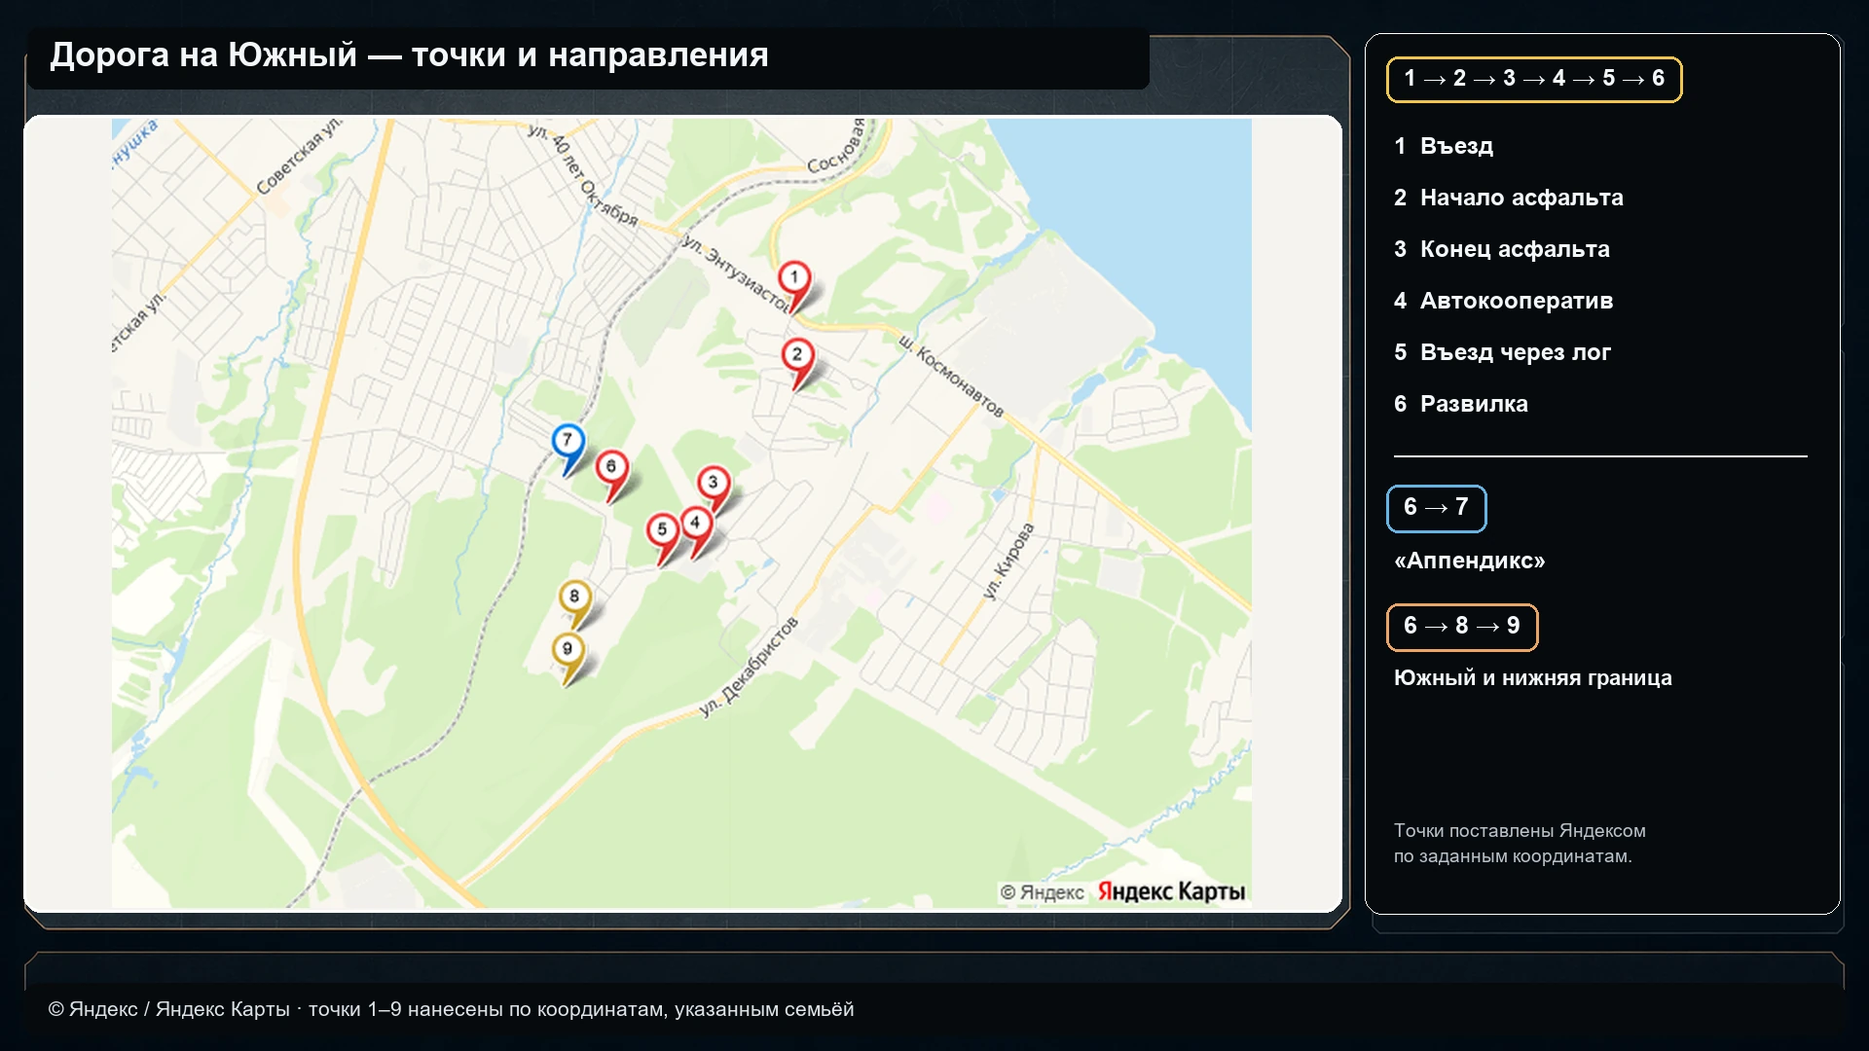Click legend entry '5 Въезд через лог'

click(1502, 352)
